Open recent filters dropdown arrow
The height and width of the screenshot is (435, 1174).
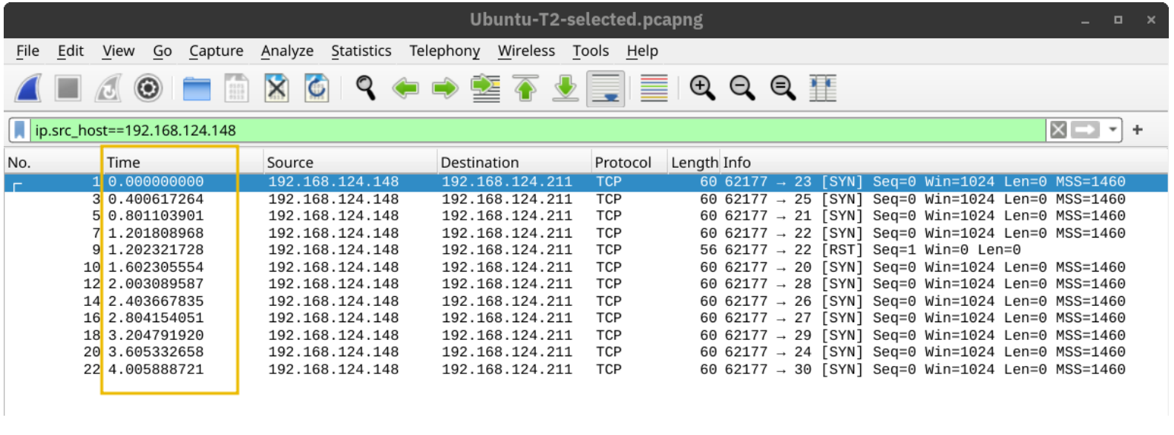(x=1112, y=130)
